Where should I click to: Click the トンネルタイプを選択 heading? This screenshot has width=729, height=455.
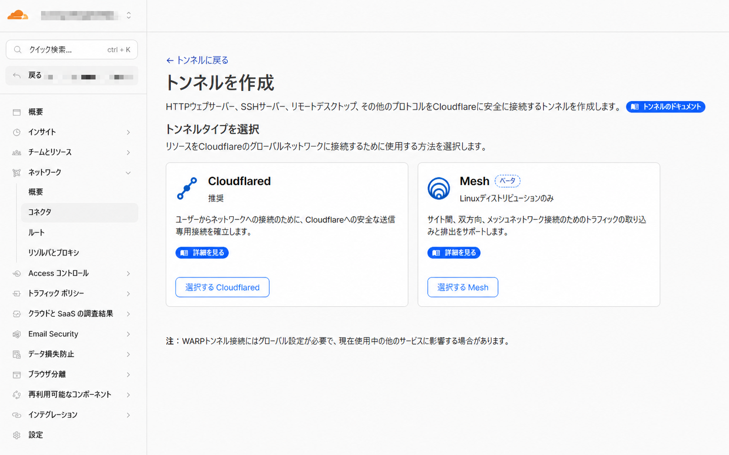(x=212, y=129)
